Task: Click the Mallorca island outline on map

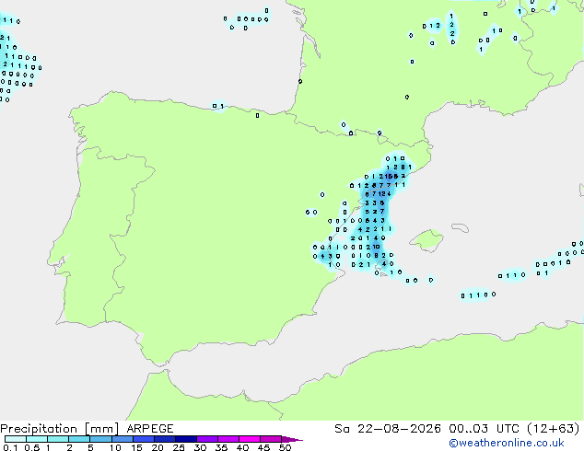Action: (426, 240)
